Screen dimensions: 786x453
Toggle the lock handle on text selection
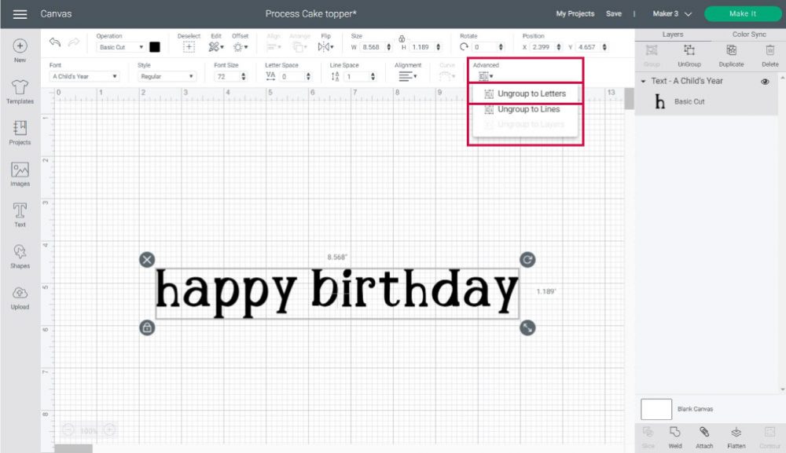point(147,327)
